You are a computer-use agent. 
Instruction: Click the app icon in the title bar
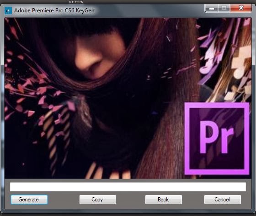coord(8,11)
